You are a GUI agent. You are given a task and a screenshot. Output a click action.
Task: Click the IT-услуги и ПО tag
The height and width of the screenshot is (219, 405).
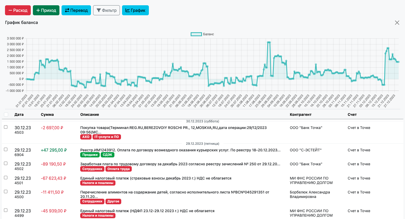click(107, 137)
